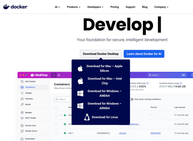The height and width of the screenshot is (141, 193).
Task: Click Learn about Docker for AI
Action: point(144,54)
